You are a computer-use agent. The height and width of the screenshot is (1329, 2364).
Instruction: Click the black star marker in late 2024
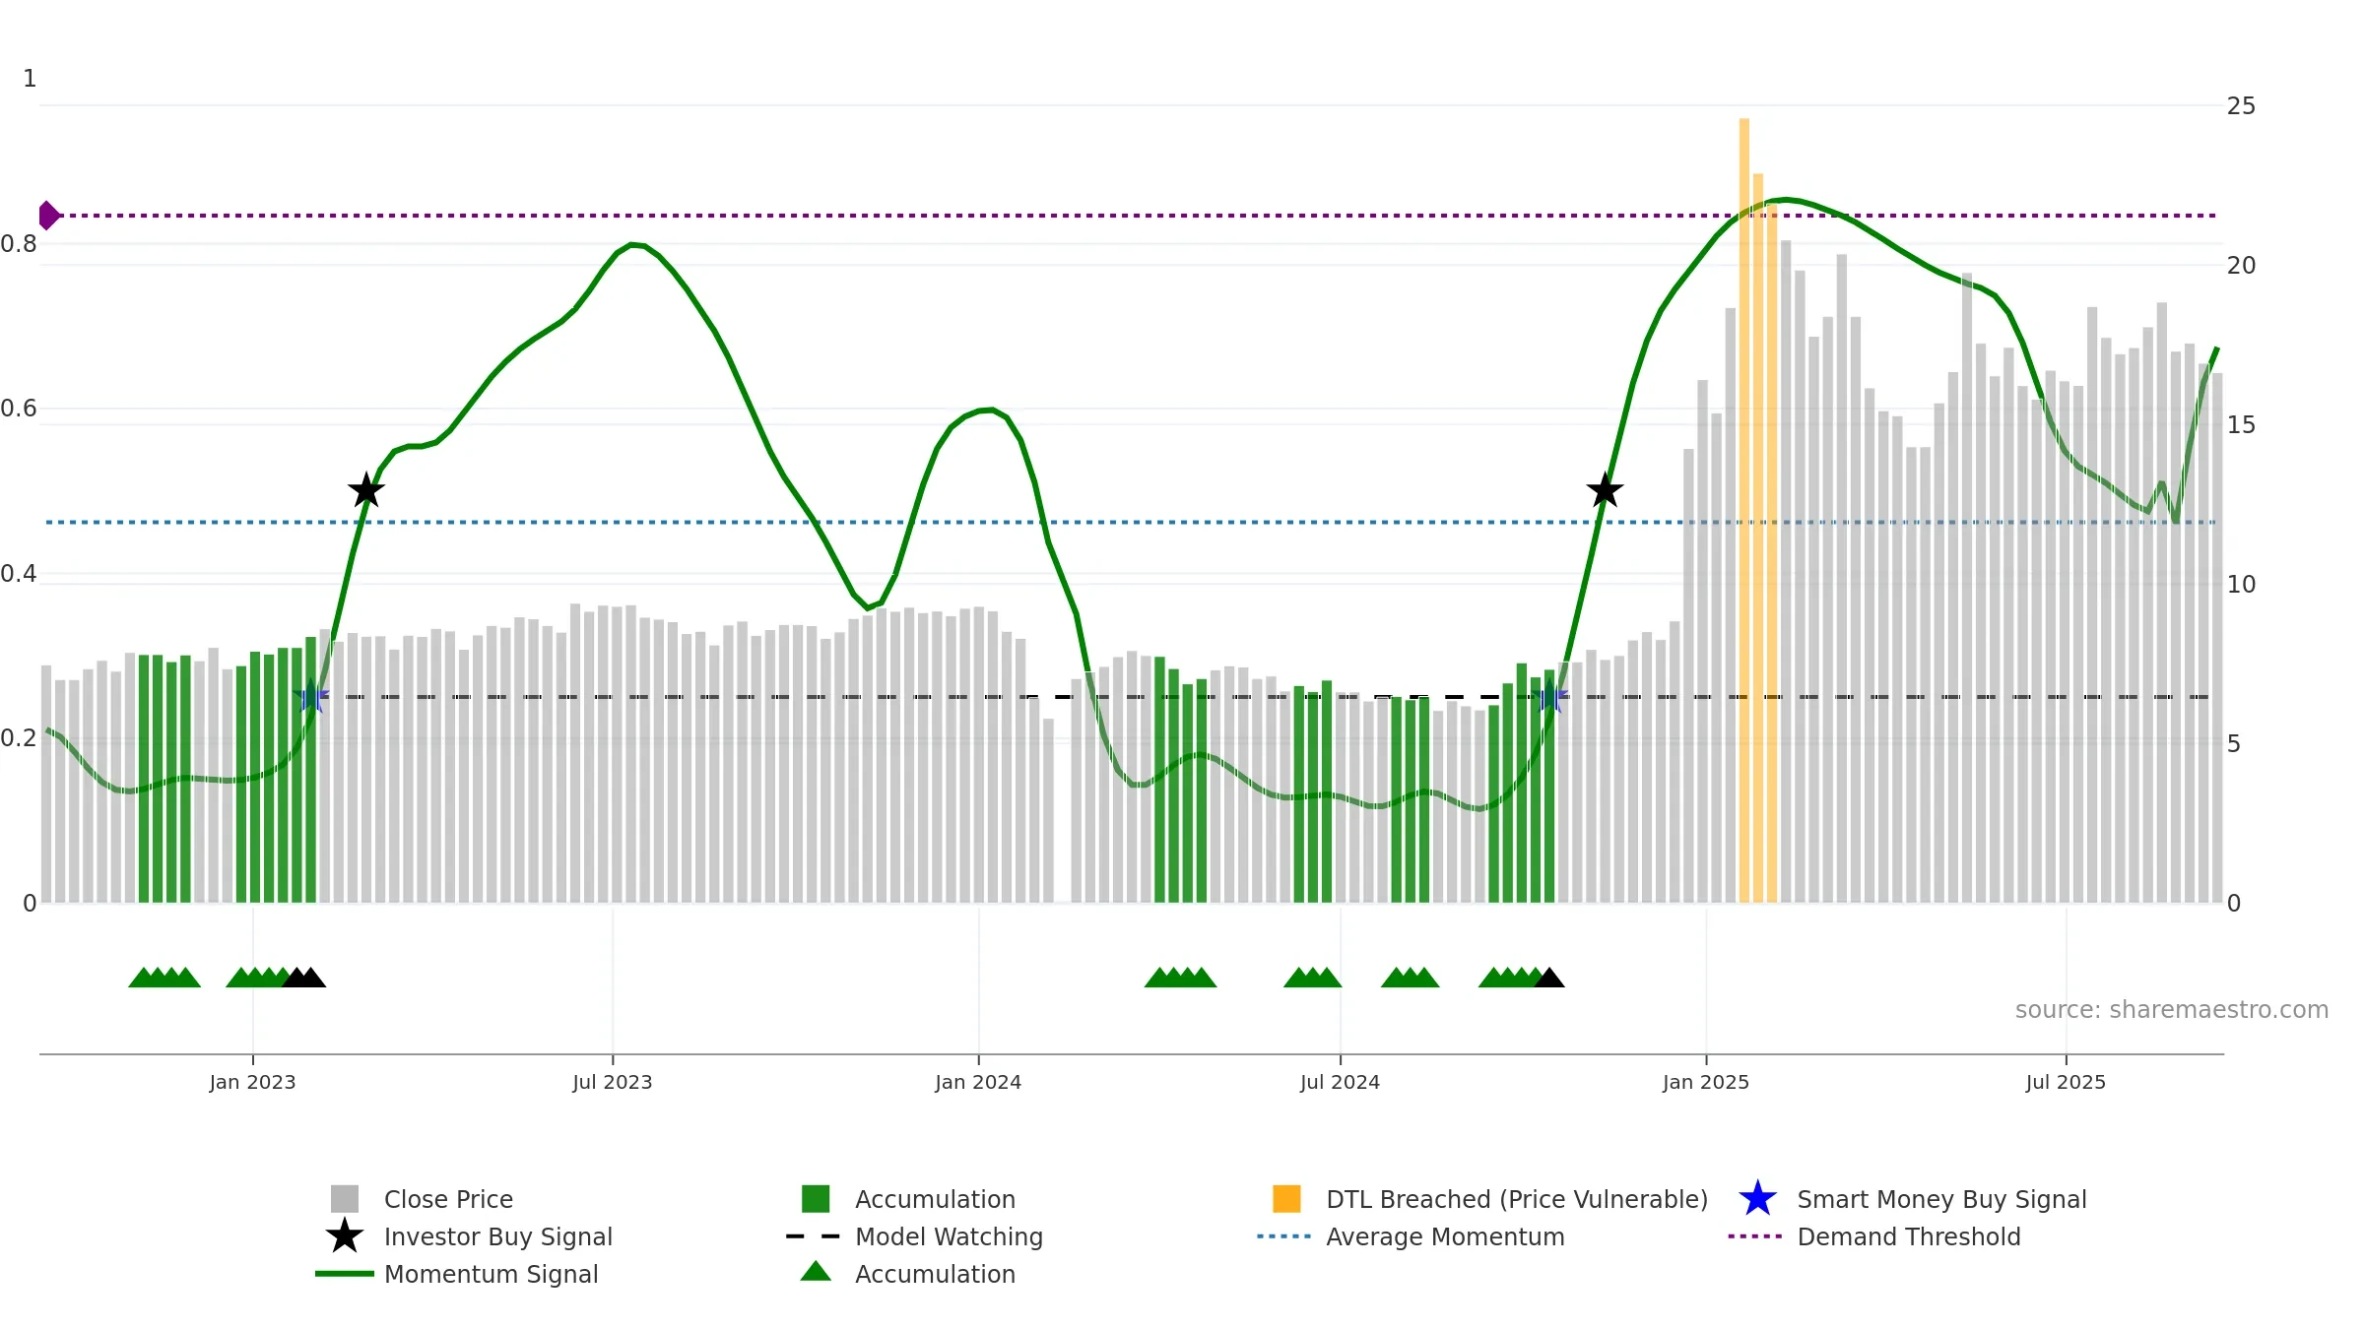(1605, 490)
